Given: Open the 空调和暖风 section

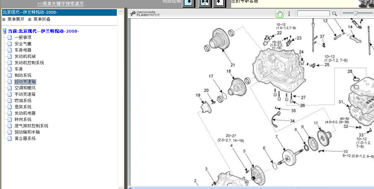Looking at the screenshot, I should click(x=25, y=88).
